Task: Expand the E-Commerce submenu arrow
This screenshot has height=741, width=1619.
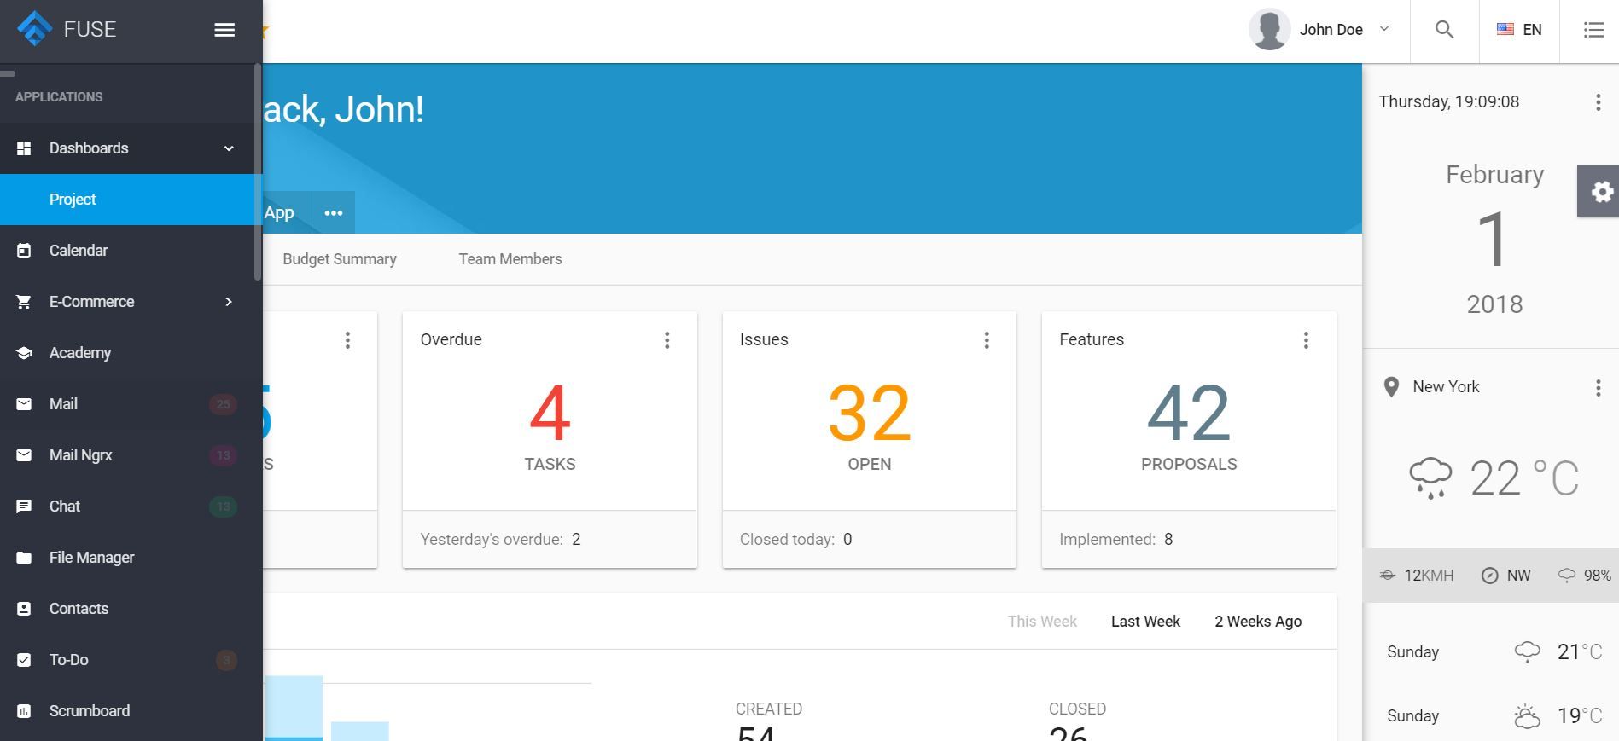Action: (x=229, y=302)
